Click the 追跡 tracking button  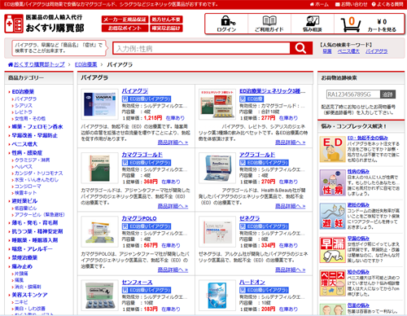pyautogui.click(x=387, y=94)
